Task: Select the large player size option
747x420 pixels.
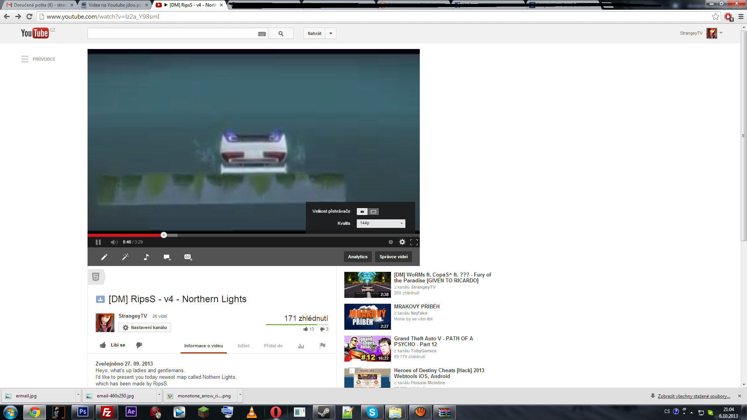Action: (373, 212)
